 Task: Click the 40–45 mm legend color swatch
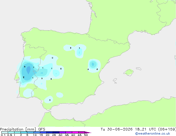pos(75,132)
